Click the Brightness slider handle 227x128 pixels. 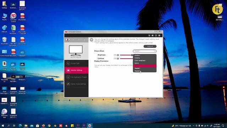(x=132, y=55)
